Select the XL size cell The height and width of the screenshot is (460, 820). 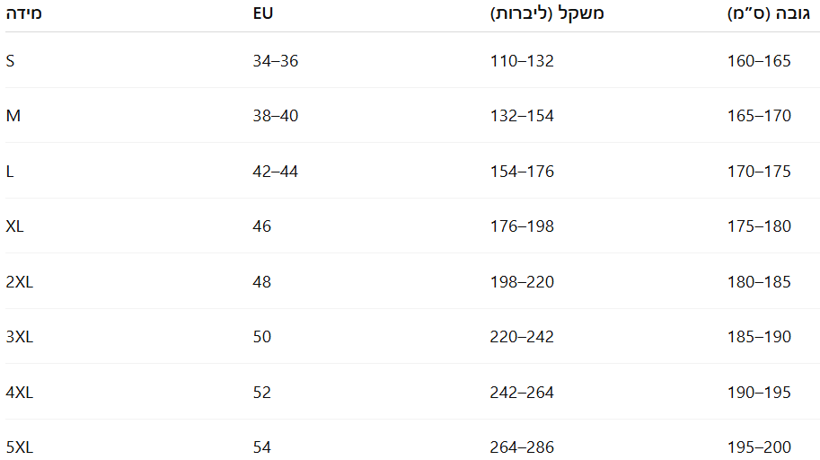click(14, 226)
